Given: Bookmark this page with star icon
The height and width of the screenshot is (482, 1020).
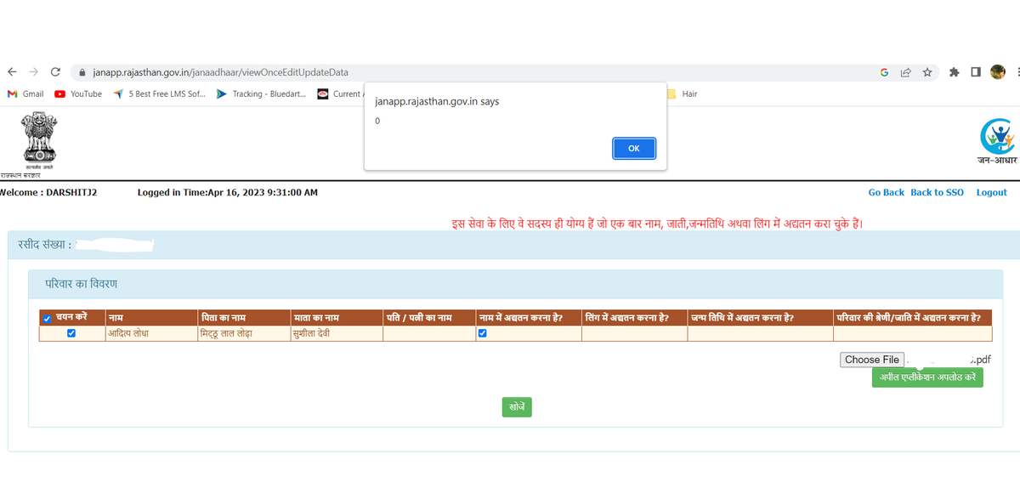Looking at the screenshot, I should point(927,72).
